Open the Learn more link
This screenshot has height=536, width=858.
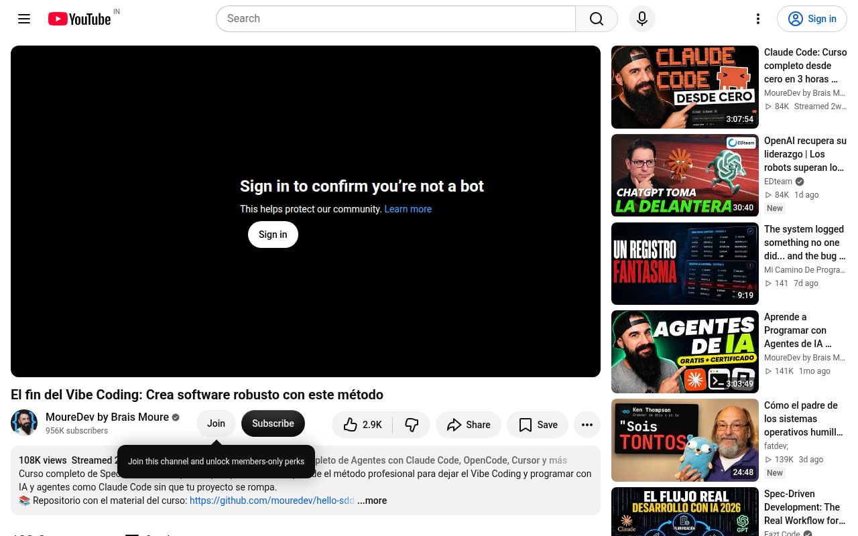408,209
